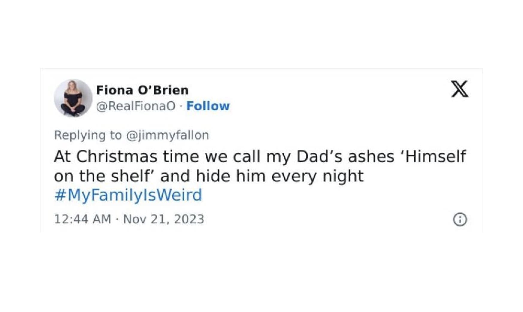Click the X logo icon
The width and height of the screenshot is (523, 312).
pyautogui.click(x=459, y=89)
